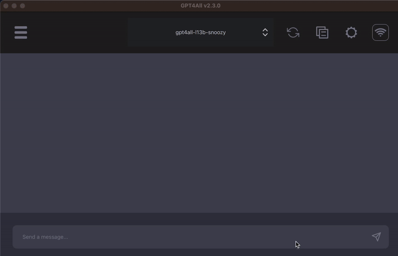The image size is (398, 256).
Task: Open settings via the gear icon
Action: pos(351,32)
